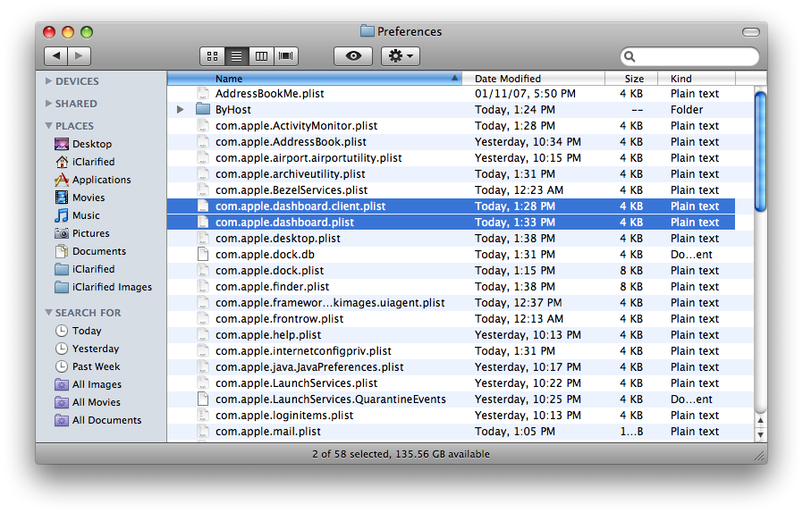Click the Quick Look eye button
The height and width of the screenshot is (513, 803).
[353, 56]
